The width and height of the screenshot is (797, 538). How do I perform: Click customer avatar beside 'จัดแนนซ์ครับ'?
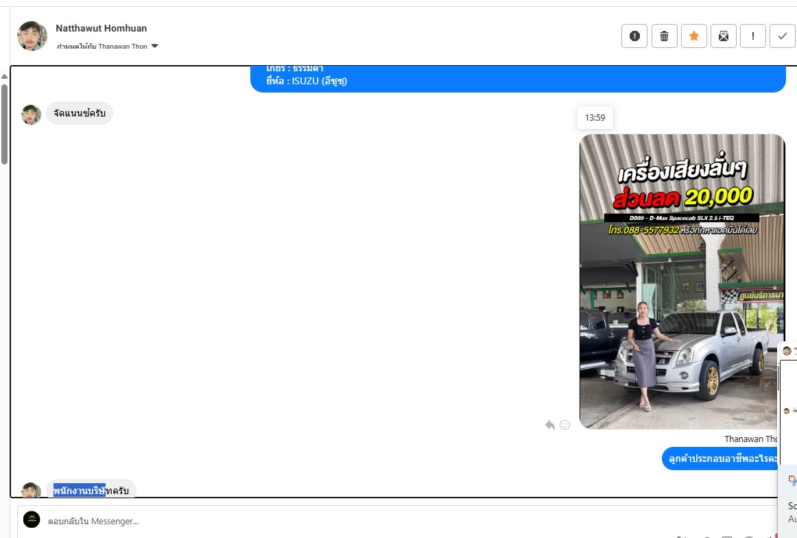coord(31,115)
